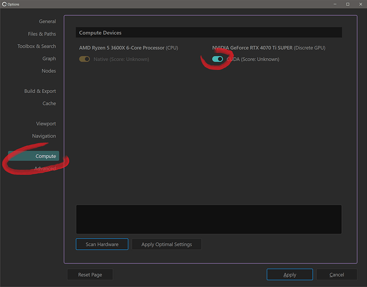
Task: Toggle the CPU Native compute device
Action: click(84, 59)
